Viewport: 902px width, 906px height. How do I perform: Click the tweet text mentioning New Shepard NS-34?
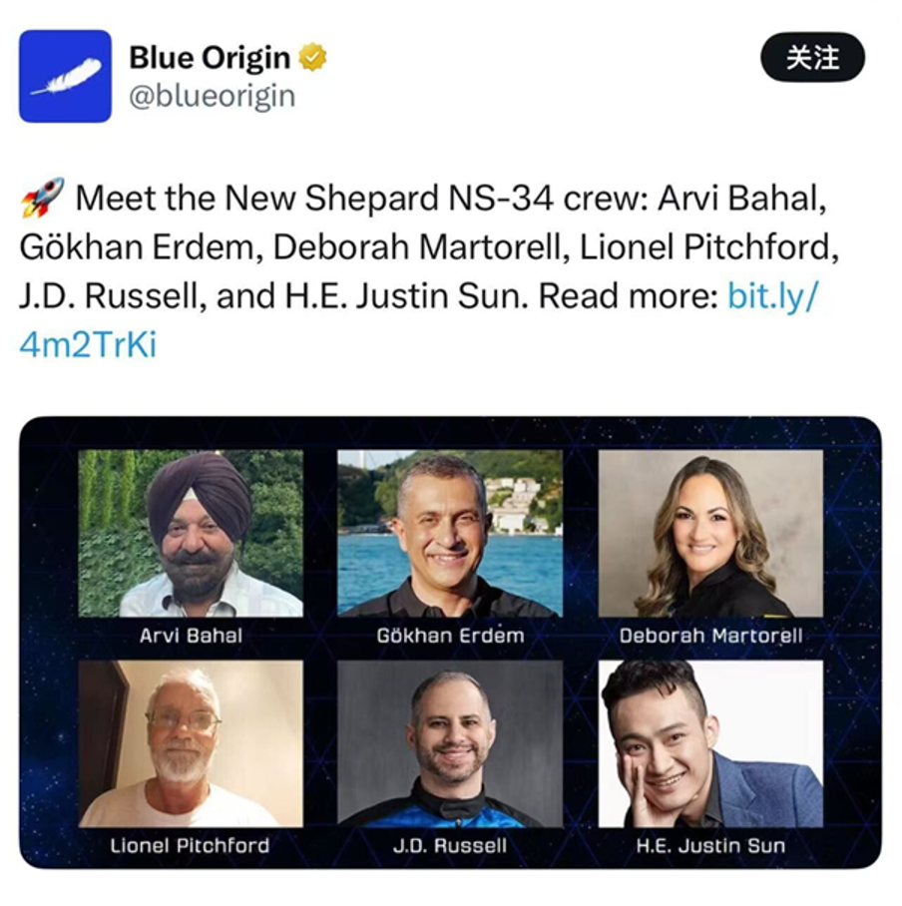pos(419,247)
